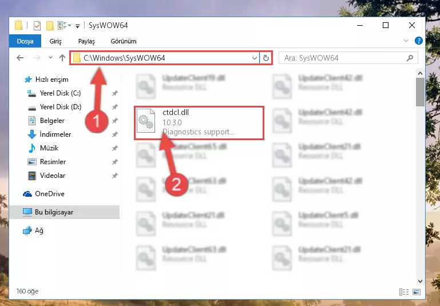Click the New folder icon in title bar

point(50,26)
